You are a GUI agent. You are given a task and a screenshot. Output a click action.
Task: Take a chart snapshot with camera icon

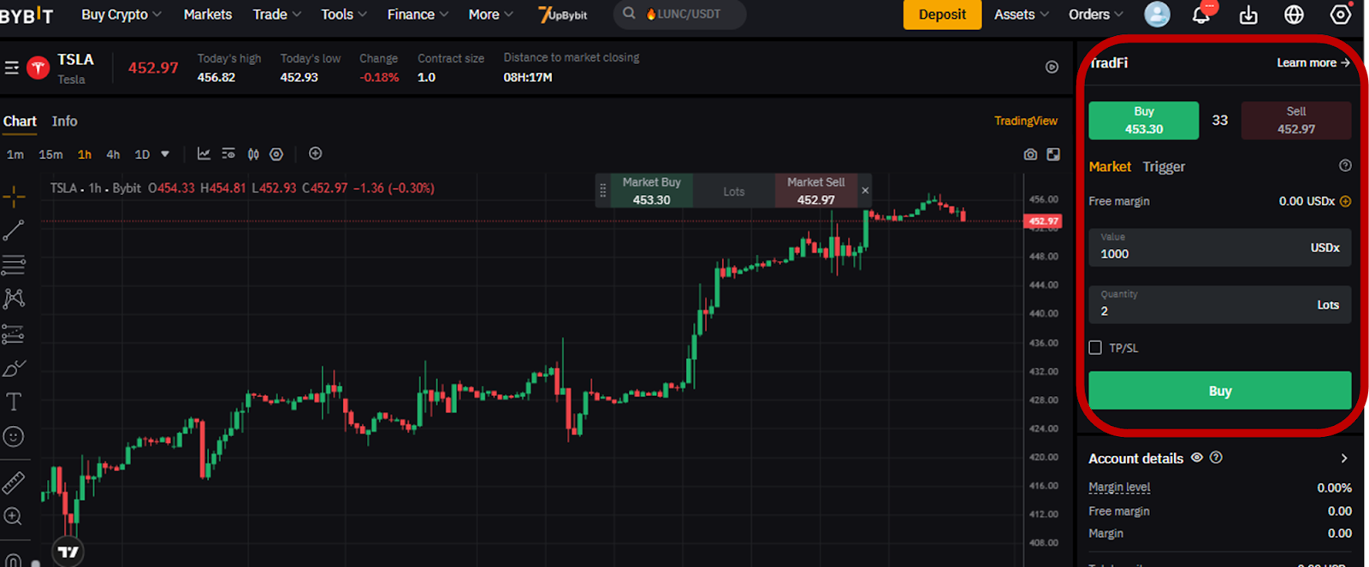(1030, 154)
